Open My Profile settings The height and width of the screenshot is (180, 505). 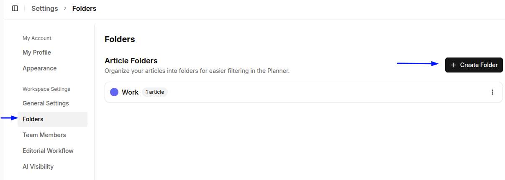click(x=37, y=52)
